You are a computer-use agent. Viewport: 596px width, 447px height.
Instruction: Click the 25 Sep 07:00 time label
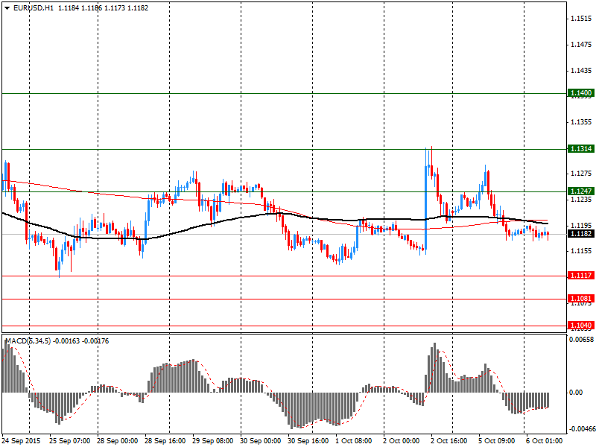point(70,441)
